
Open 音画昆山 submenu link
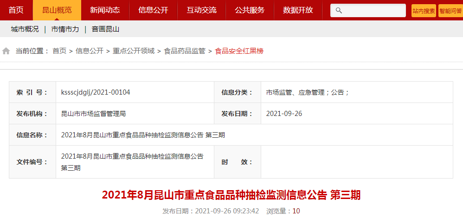pos(105,29)
